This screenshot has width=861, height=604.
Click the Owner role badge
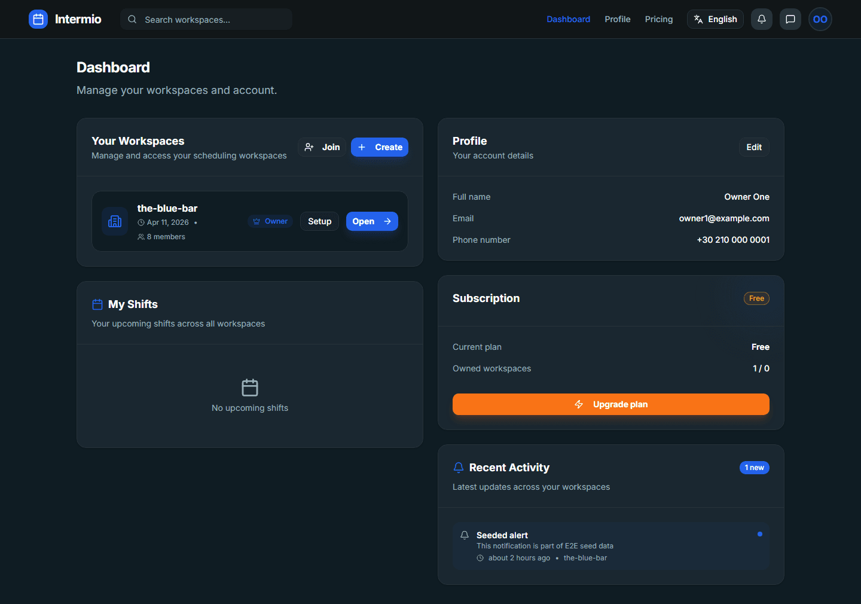click(x=270, y=221)
